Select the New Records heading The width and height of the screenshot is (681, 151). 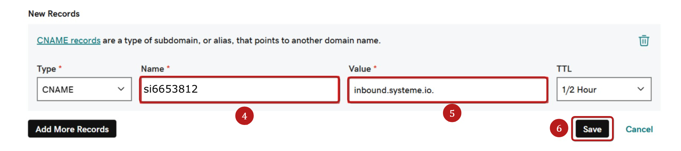54,14
